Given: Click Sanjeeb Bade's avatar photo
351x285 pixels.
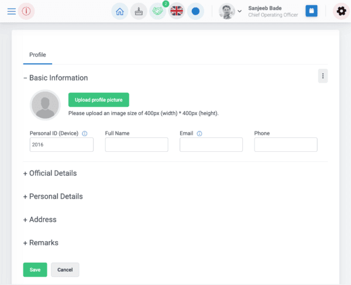Looking at the screenshot, I should coord(227,11).
